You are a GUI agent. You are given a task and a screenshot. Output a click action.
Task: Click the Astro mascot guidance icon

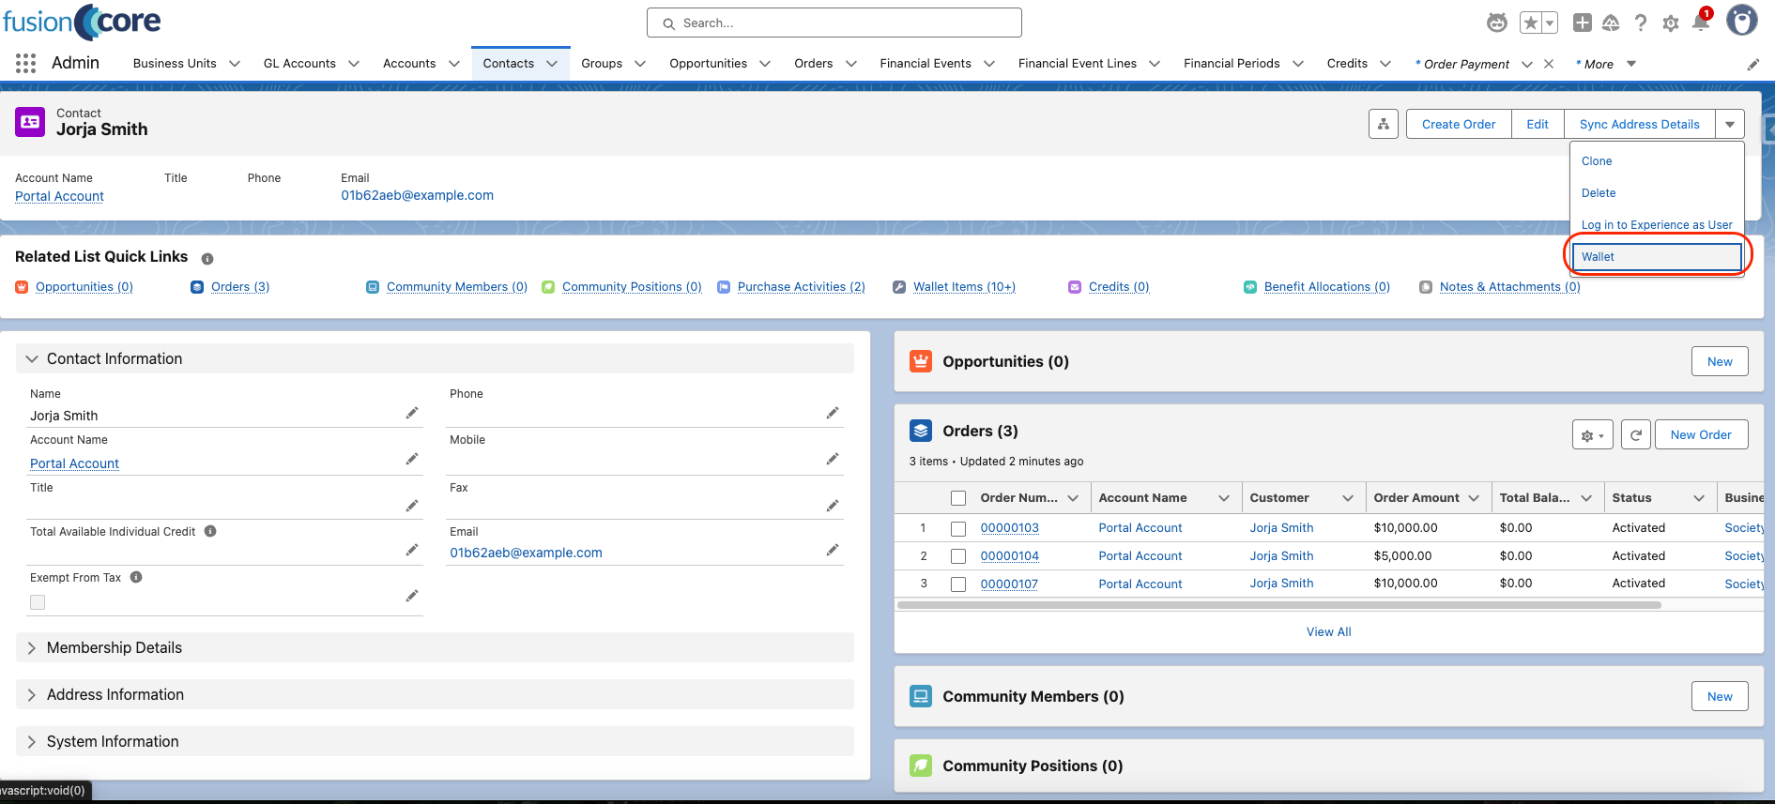tap(1497, 23)
